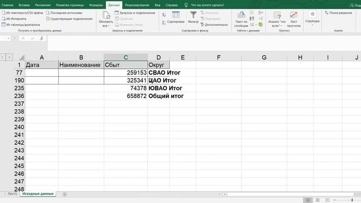The height and width of the screenshot is (203, 361).
Task: Click Поиск решения solver
Action: (x=338, y=13)
